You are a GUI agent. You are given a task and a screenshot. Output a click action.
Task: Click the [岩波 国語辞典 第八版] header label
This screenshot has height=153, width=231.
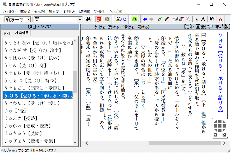207,27
